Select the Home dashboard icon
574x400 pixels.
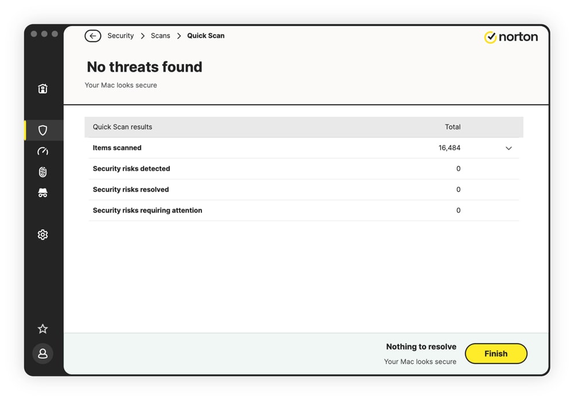click(x=43, y=89)
